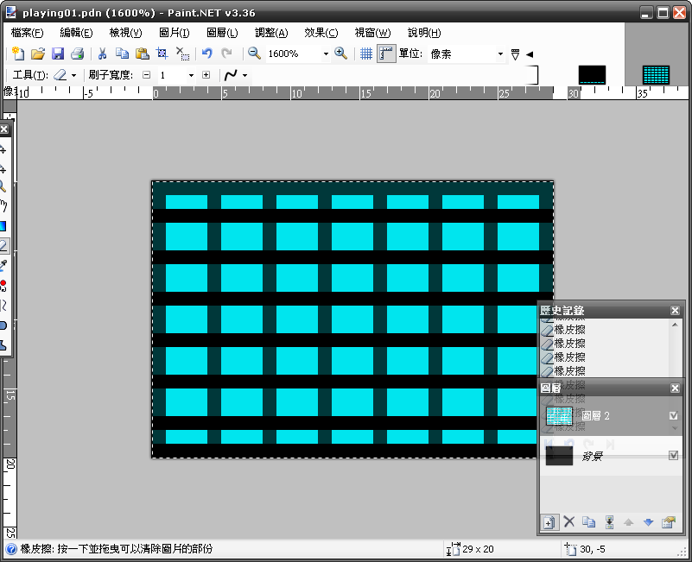Click the Undo arrow icon
Image resolution: width=692 pixels, height=562 pixels.
point(207,54)
